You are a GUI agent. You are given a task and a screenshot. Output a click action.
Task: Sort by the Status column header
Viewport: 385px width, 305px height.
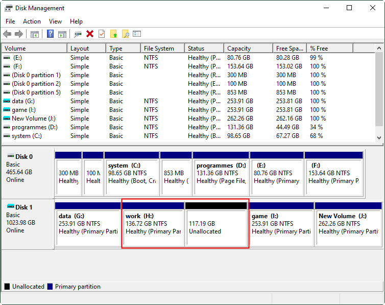205,49
